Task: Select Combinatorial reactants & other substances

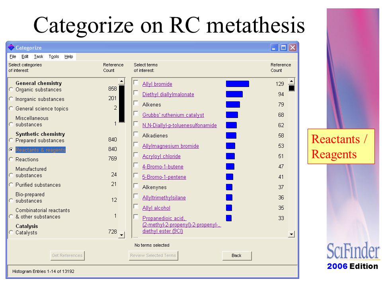Action: click(11, 216)
